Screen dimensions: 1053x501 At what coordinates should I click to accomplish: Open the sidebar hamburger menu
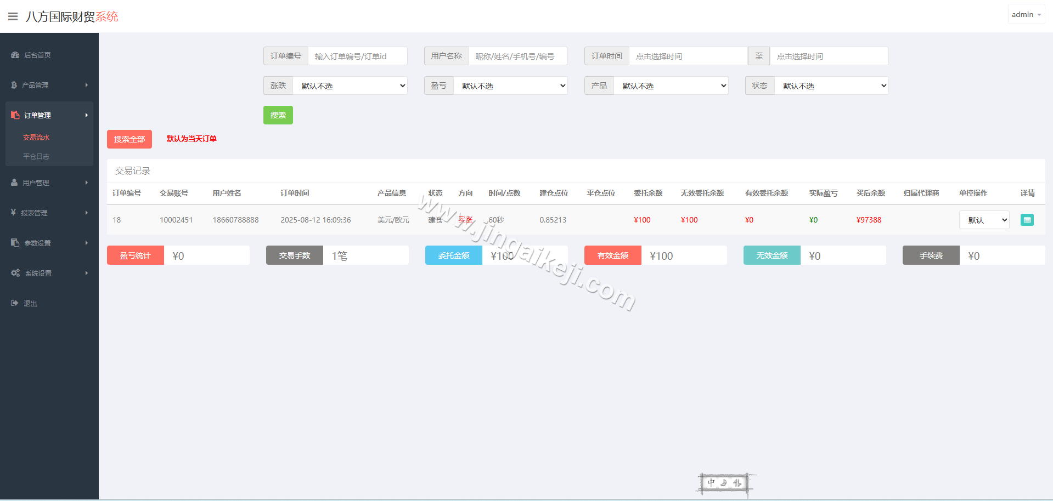pos(13,16)
